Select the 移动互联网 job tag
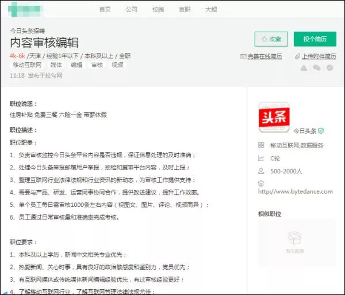The image size is (345, 295). (x=27, y=65)
